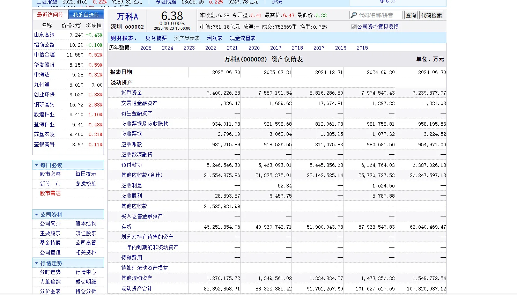The height and width of the screenshot is (295, 517).
Task: Click the 货币资金 row label
Action: coord(132,93)
